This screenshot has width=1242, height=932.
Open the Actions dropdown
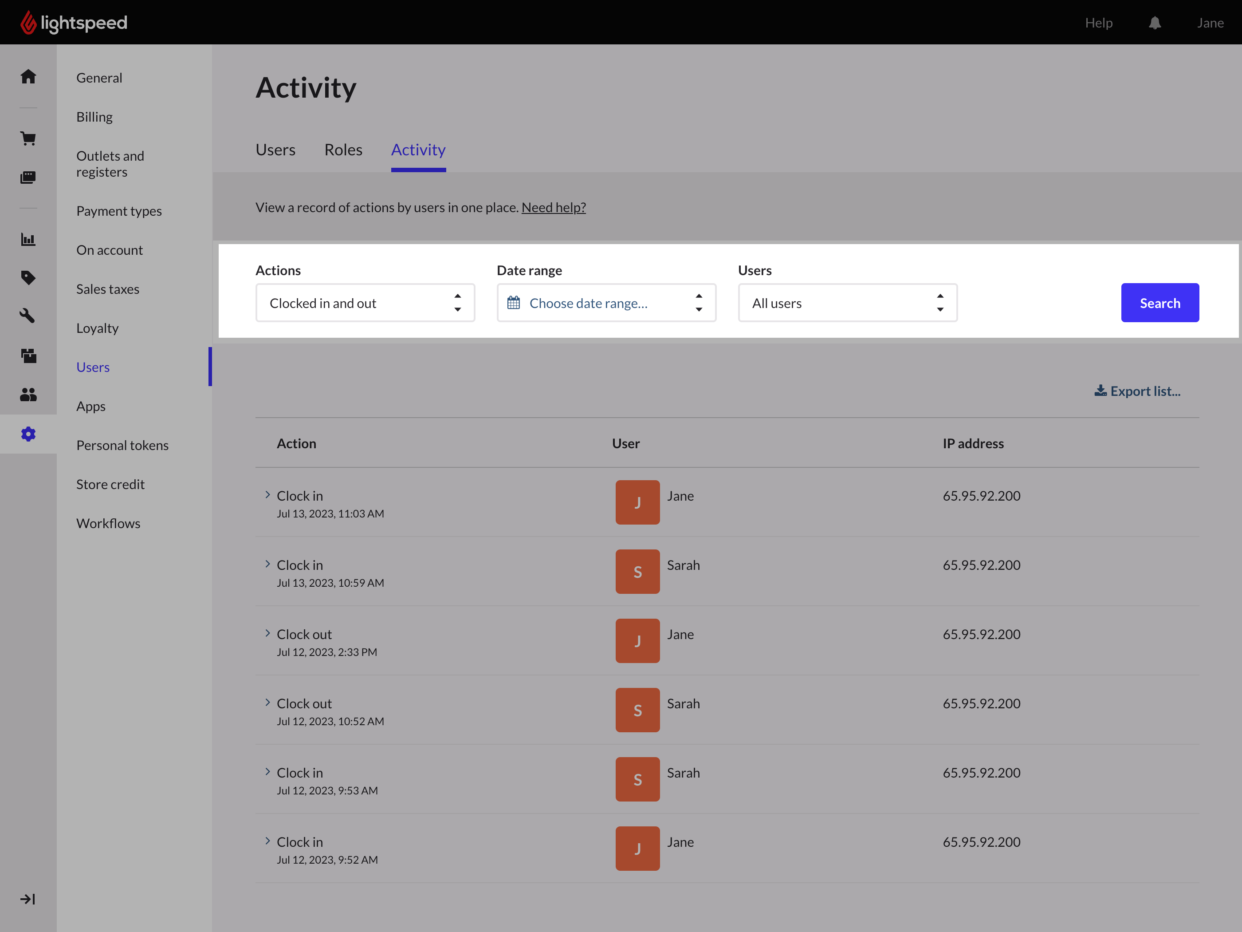pos(365,303)
